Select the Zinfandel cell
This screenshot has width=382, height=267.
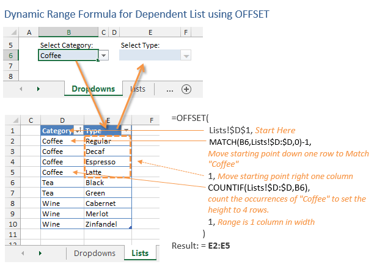click(107, 224)
